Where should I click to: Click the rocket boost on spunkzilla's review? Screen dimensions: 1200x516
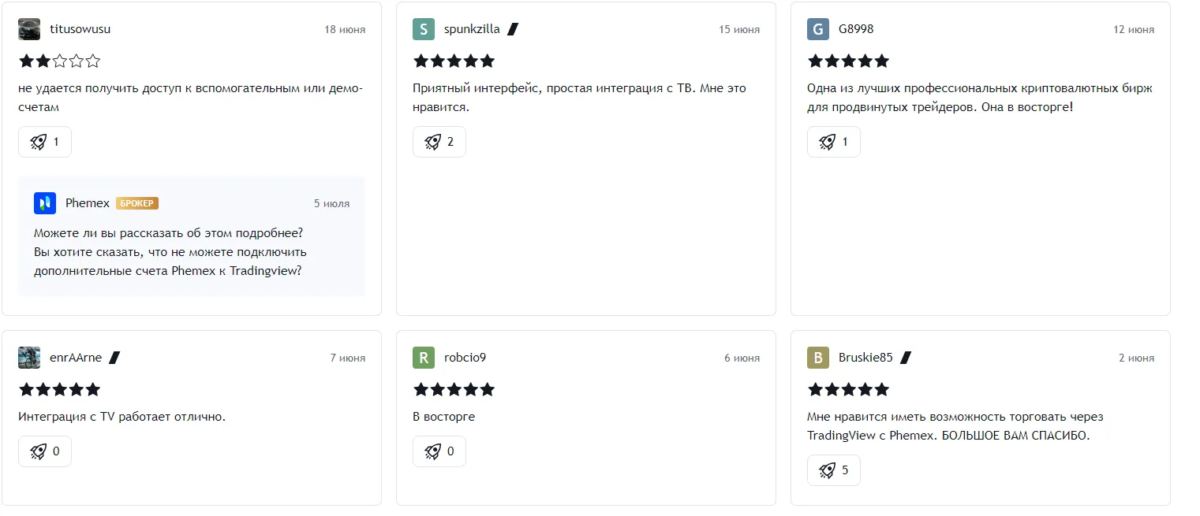coord(439,142)
